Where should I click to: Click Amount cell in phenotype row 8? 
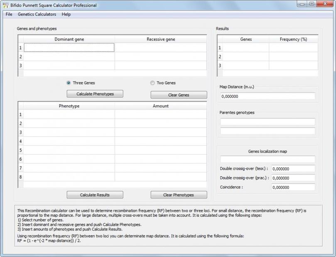click(x=161, y=177)
